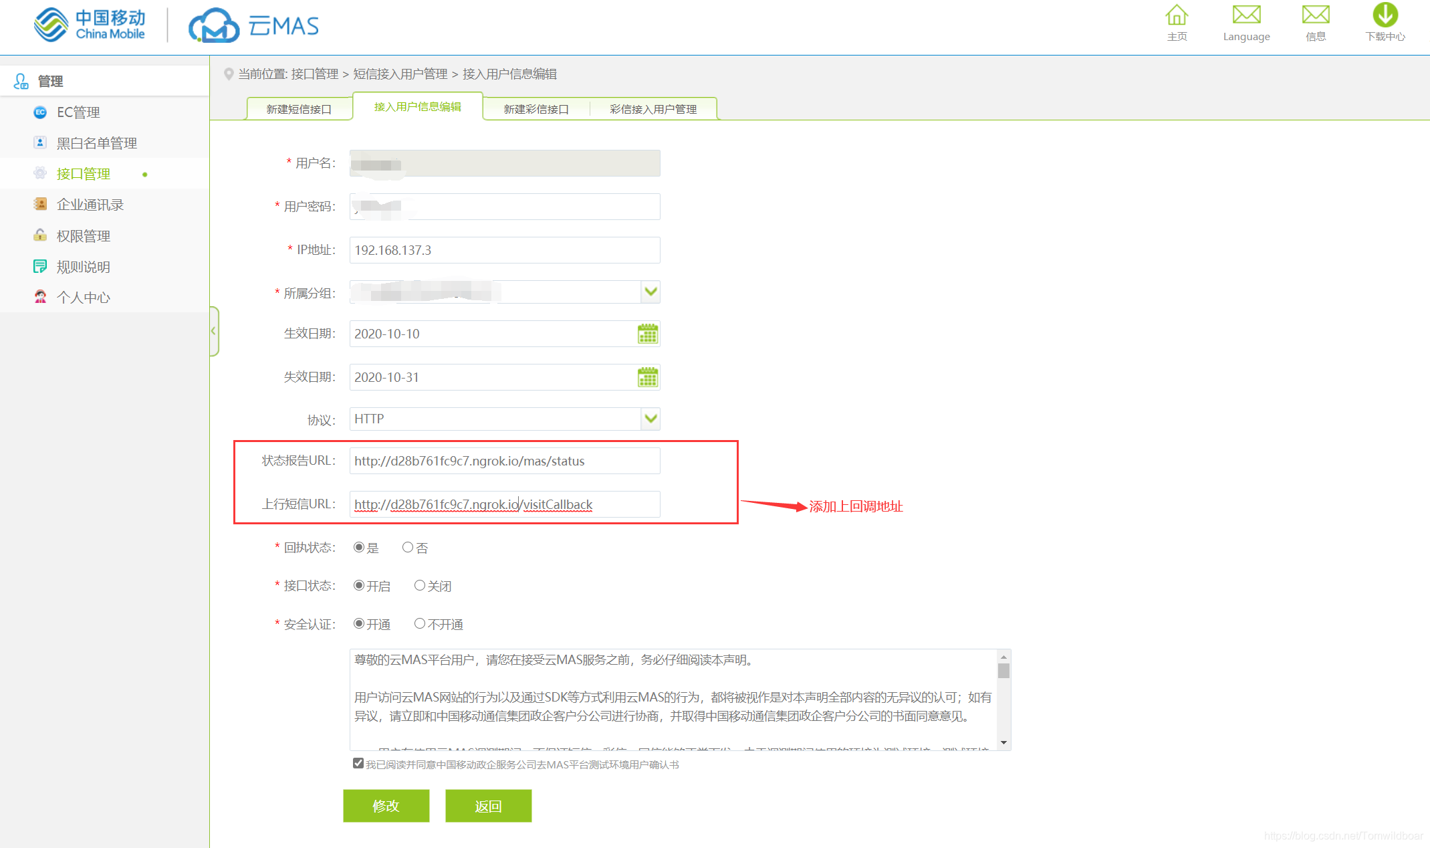Open the Language envelope icon
The width and height of the screenshot is (1430, 848).
1246,15
